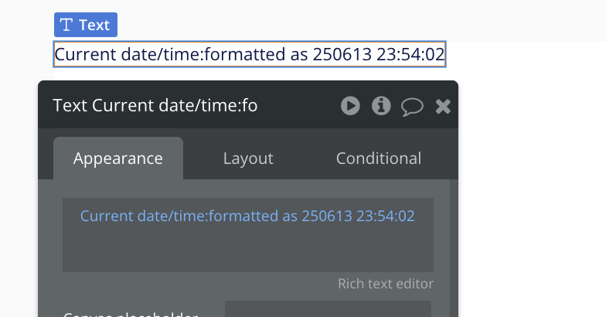Click the white page area left of the editor
606x317 pixels.
click(x=19, y=193)
